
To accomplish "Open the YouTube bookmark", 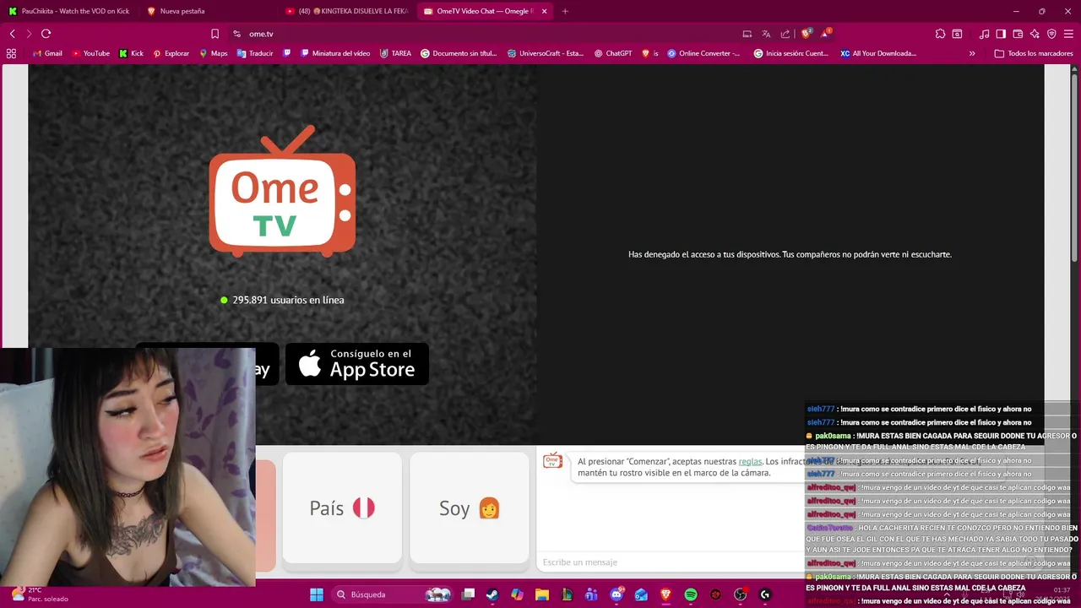I will pyautogui.click(x=90, y=53).
